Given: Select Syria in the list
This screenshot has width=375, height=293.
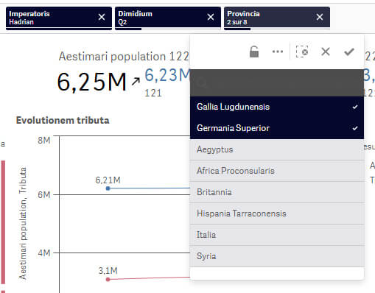Looking at the screenshot, I should tap(277, 256).
